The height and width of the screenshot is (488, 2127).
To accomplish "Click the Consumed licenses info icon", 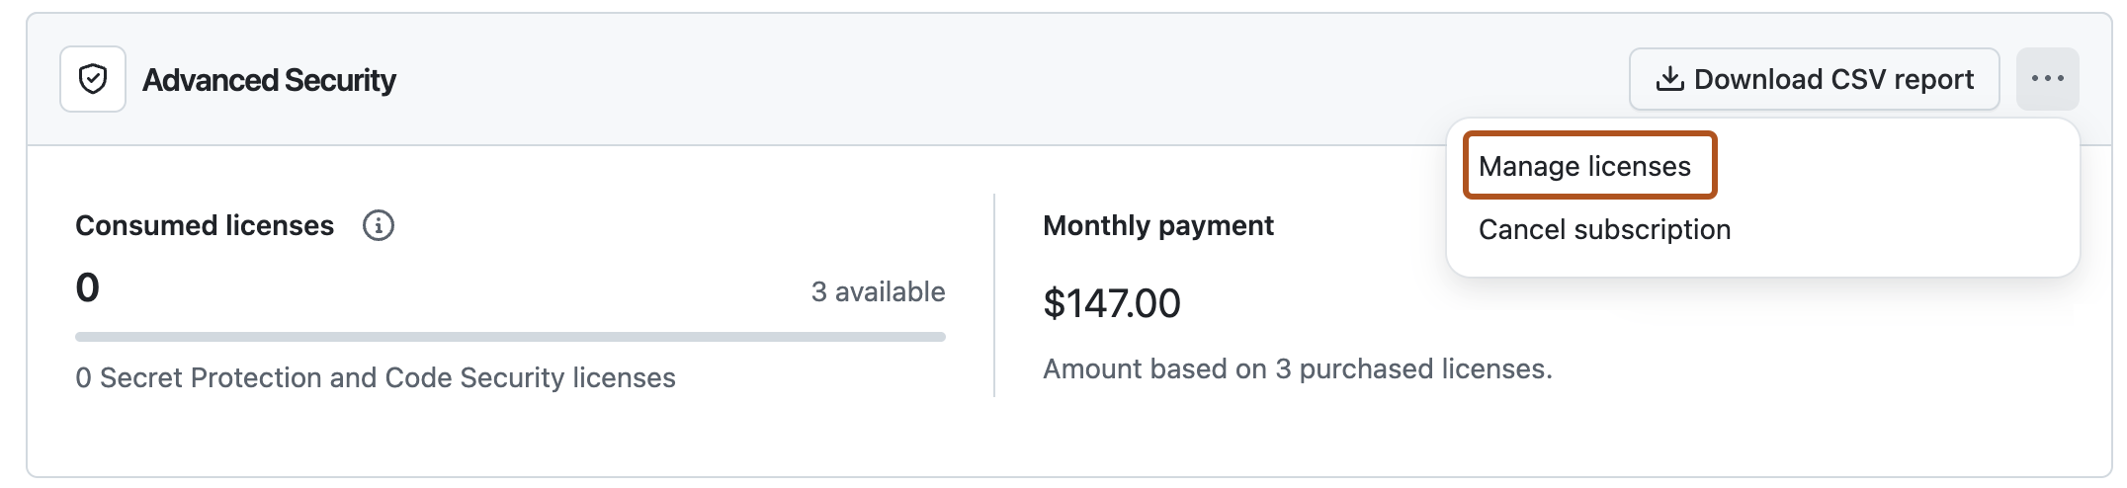I will click(379, 226).
